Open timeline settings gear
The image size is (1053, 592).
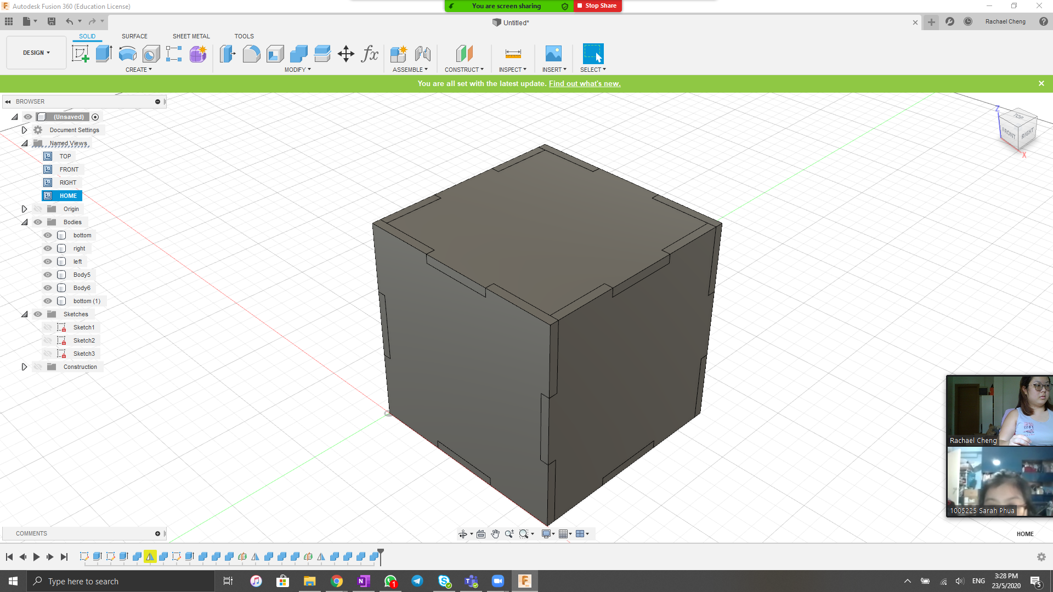1041,557
